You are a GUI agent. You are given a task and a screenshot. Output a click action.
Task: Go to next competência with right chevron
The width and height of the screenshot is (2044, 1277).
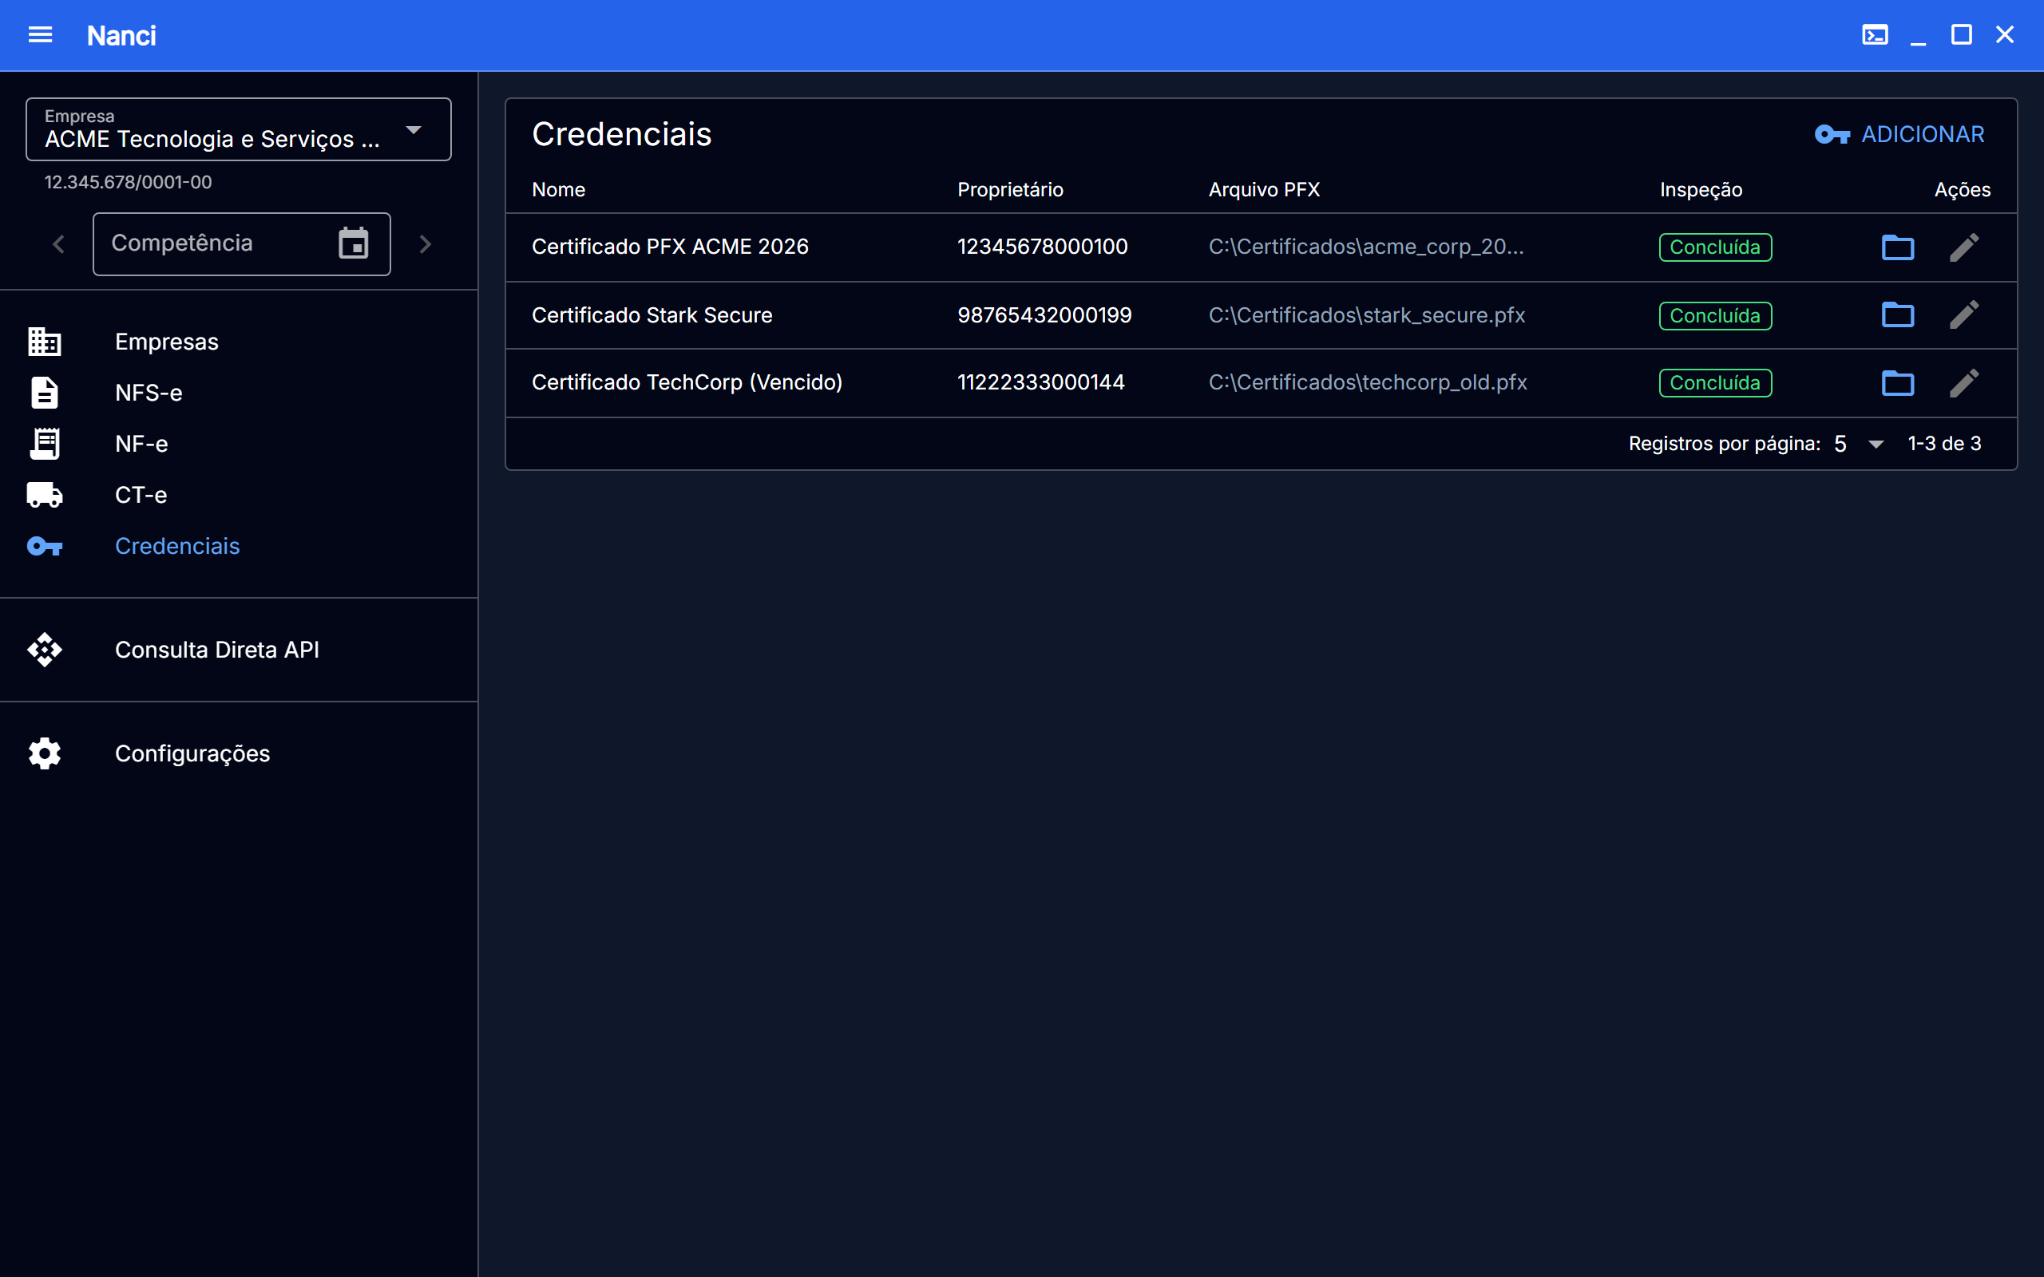[426, 244]
